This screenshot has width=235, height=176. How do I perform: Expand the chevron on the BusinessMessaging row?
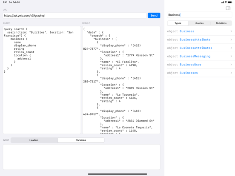pos(231,56)
